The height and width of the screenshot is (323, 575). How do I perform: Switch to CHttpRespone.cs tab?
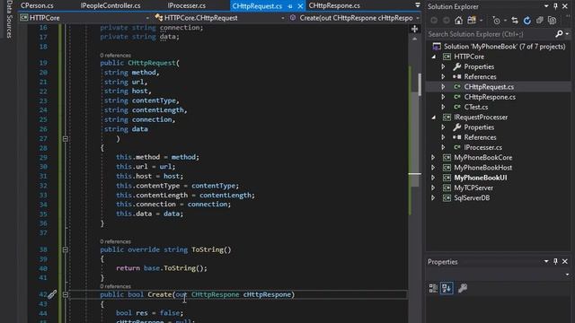(x=334, y=5)
